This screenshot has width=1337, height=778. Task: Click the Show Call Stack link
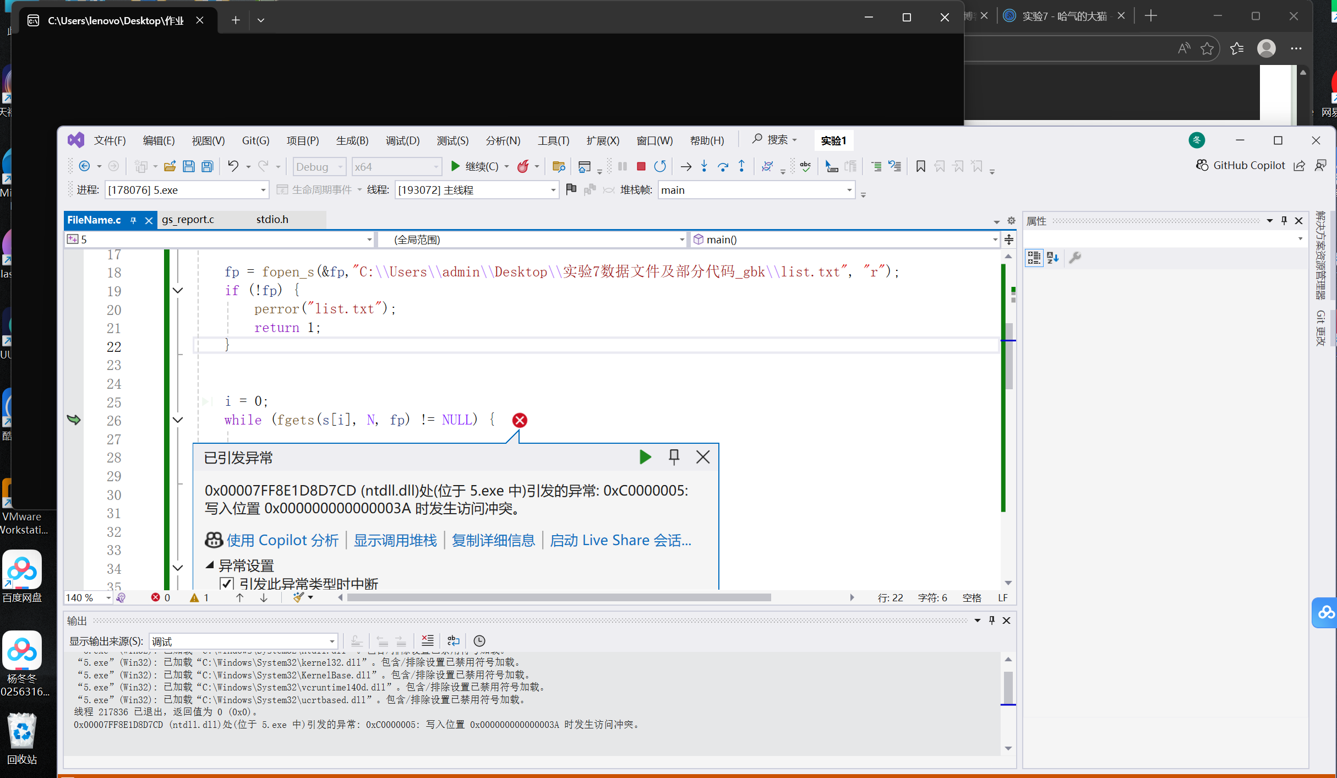point(395,540)
